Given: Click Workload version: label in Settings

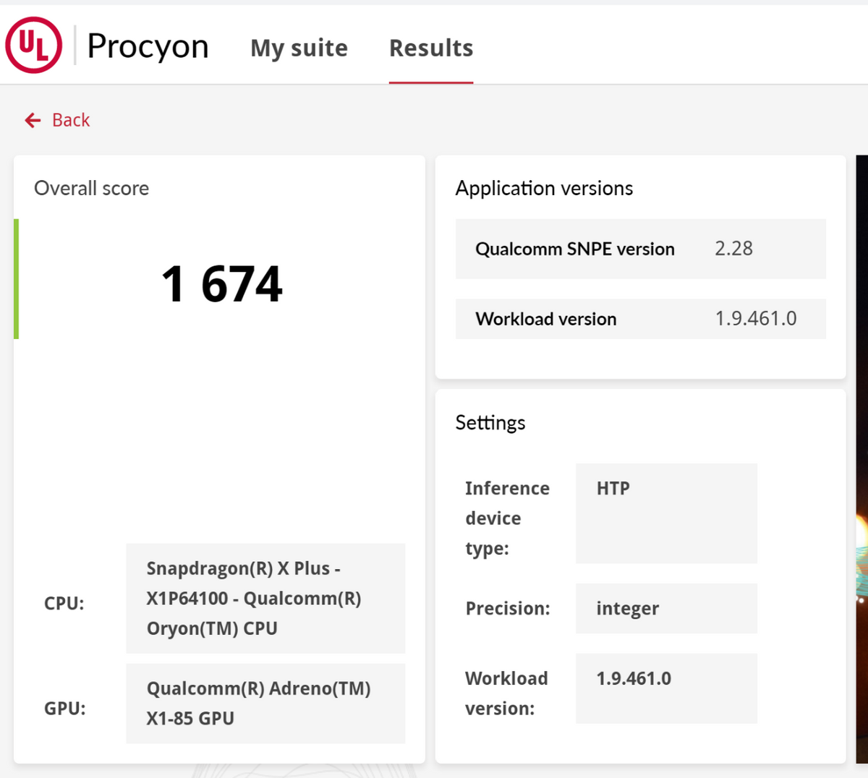Looking at the screenshot, I should (x=506, y=693).
